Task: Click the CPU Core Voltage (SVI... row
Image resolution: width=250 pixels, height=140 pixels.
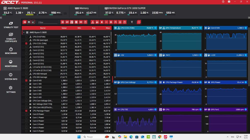Action: click(x=67, y=101)
